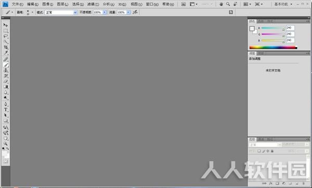Open the 基本功能 workspace dropdown
Viewport: 312px width, 188px height.
pyautogui.click(x=283, y=4)
